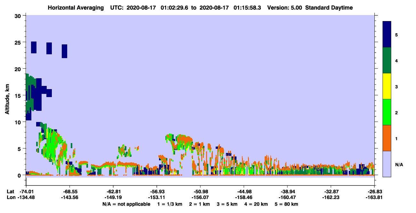Click the leftmost dark blue block near 24 km
The height and width of the screenshot is (213, 416).
tap(34, 47)
